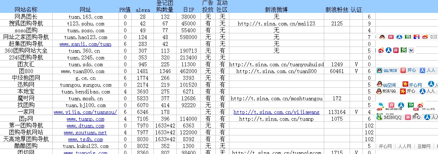Click the Kaixin 开 icon in the 360团购网站大全 row

coord(396,50)
